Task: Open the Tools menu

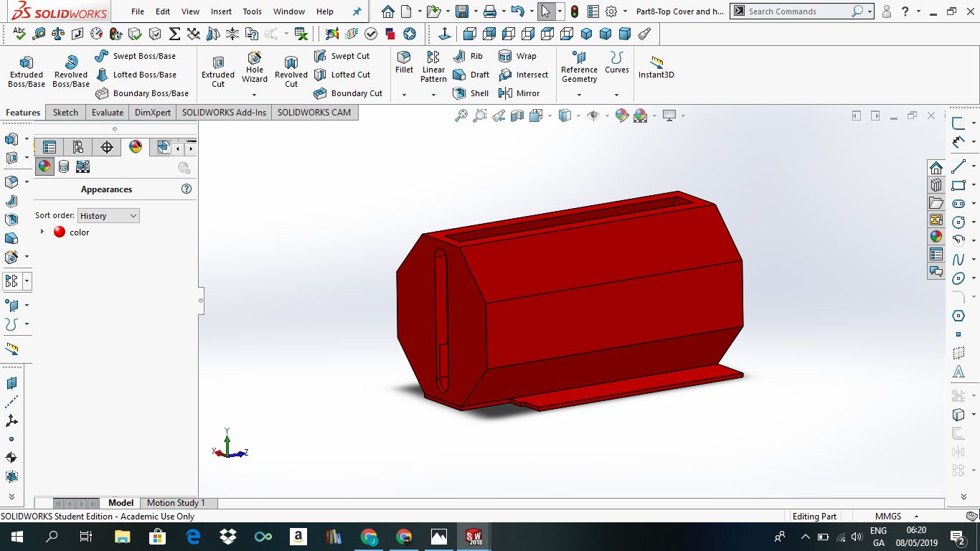Action: pos(253,11)
